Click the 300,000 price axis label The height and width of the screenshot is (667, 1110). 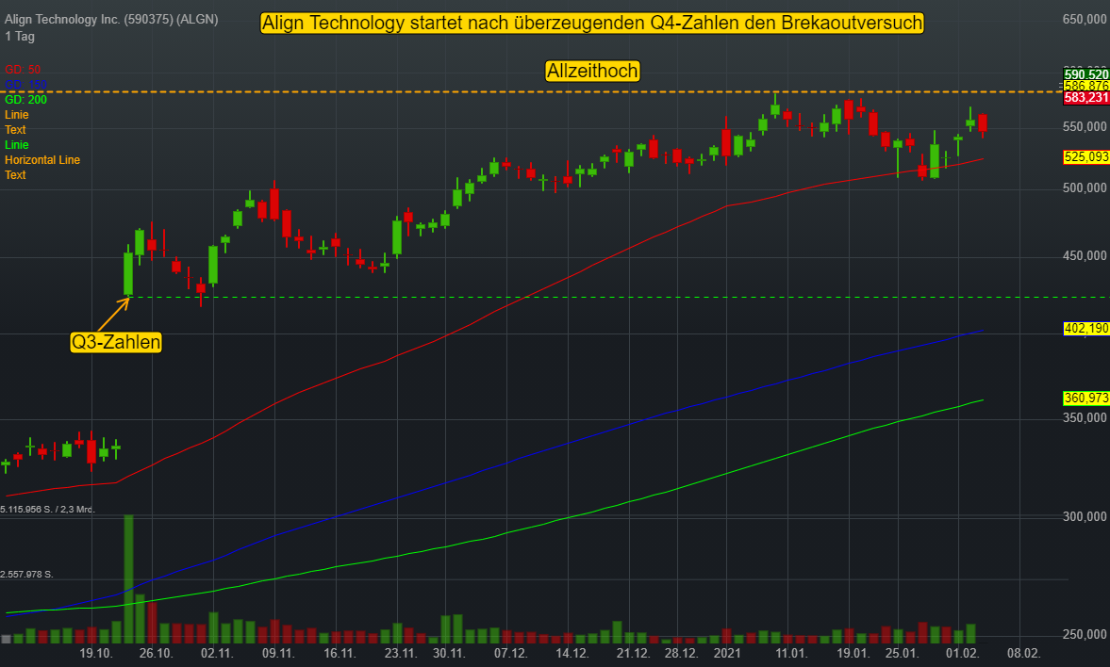1085,517
